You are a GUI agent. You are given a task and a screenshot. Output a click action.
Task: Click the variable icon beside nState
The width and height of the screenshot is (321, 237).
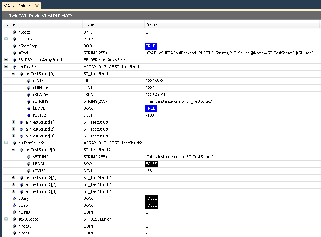(14, 32)
